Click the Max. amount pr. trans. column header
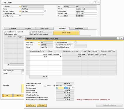 [72, 51]
